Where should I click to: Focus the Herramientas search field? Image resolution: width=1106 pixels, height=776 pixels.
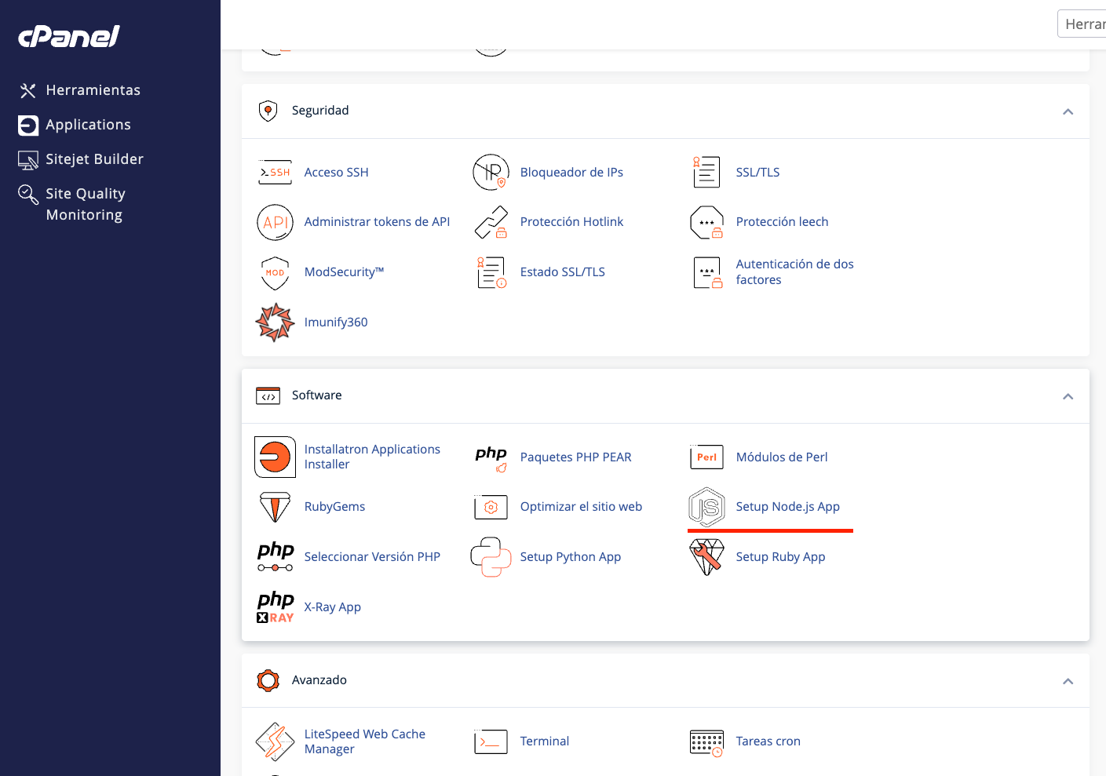(x=1082, y=24)
